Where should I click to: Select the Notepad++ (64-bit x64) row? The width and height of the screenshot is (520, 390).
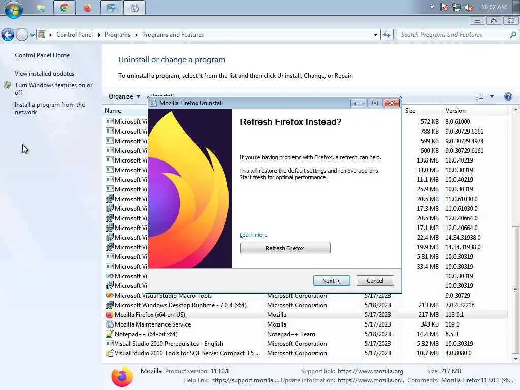(306, 334)
